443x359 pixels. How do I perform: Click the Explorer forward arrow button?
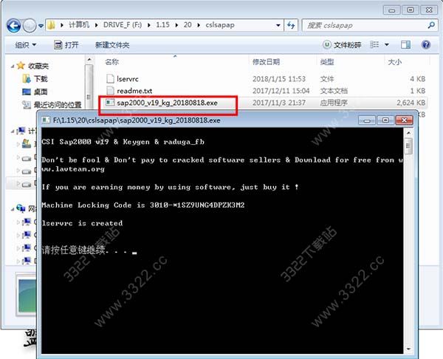click(30, 26)
